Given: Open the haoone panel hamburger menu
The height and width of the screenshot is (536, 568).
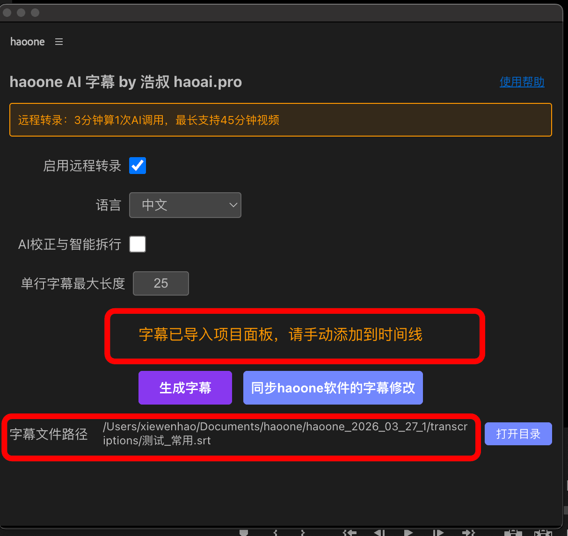Looking at the screenshot, I should click(59, 42).
